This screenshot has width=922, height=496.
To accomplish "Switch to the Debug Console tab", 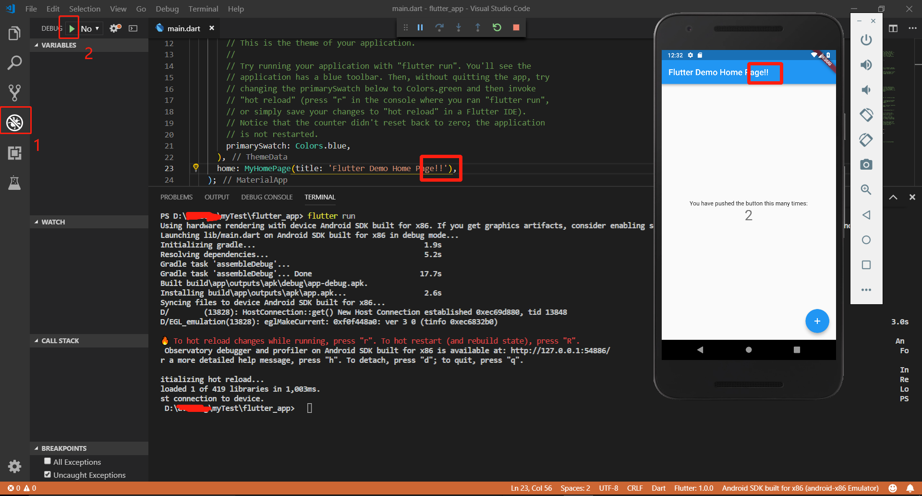I will [x=267, y=197].
